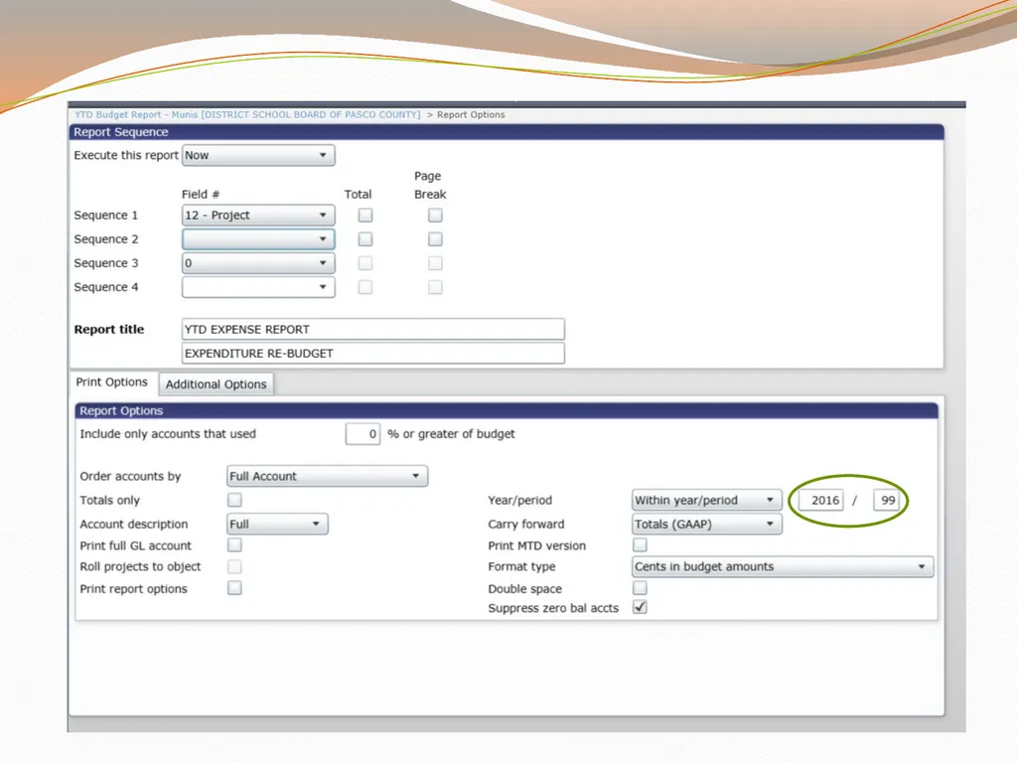Select the Print Options tab
The image size is (1017, 763).
[112, 382]
